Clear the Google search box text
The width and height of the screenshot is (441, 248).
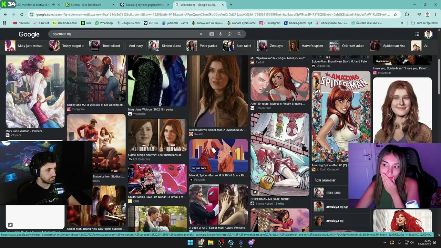[x=201, y=34]
